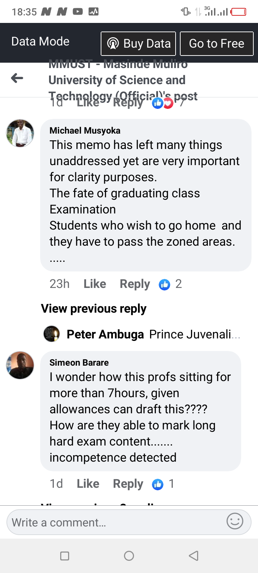Expand View previous reply

(x=94, y=308)
